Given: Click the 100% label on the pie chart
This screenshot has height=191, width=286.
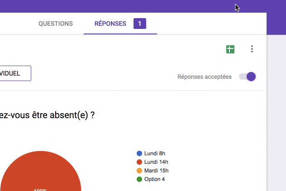Looking at the screenshot, I should point(40,190).
